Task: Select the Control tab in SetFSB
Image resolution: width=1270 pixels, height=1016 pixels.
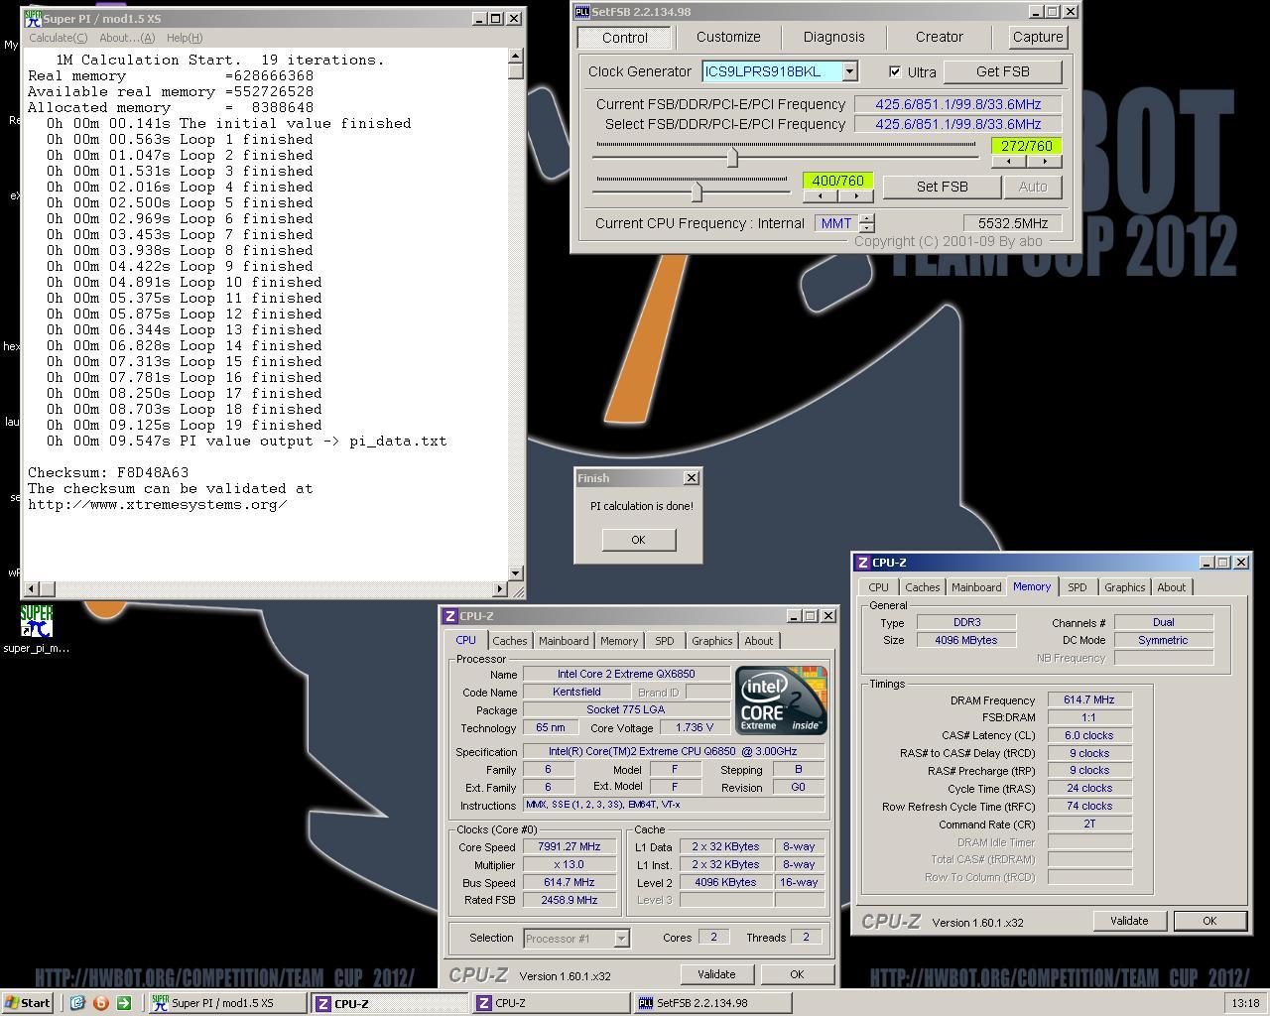Action: coord(625,37)
